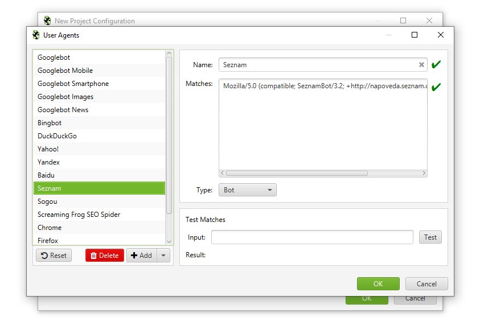Select Googlebot in the list
The width and height of the screenshot is (484, 325).
click(x=99, y=57)
